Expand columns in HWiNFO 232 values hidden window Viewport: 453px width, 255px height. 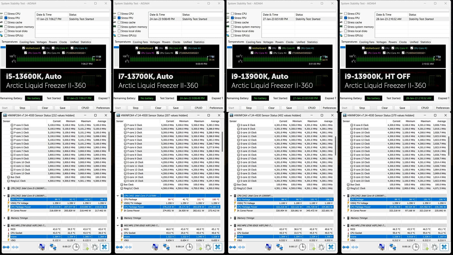(x=6, y=247)
